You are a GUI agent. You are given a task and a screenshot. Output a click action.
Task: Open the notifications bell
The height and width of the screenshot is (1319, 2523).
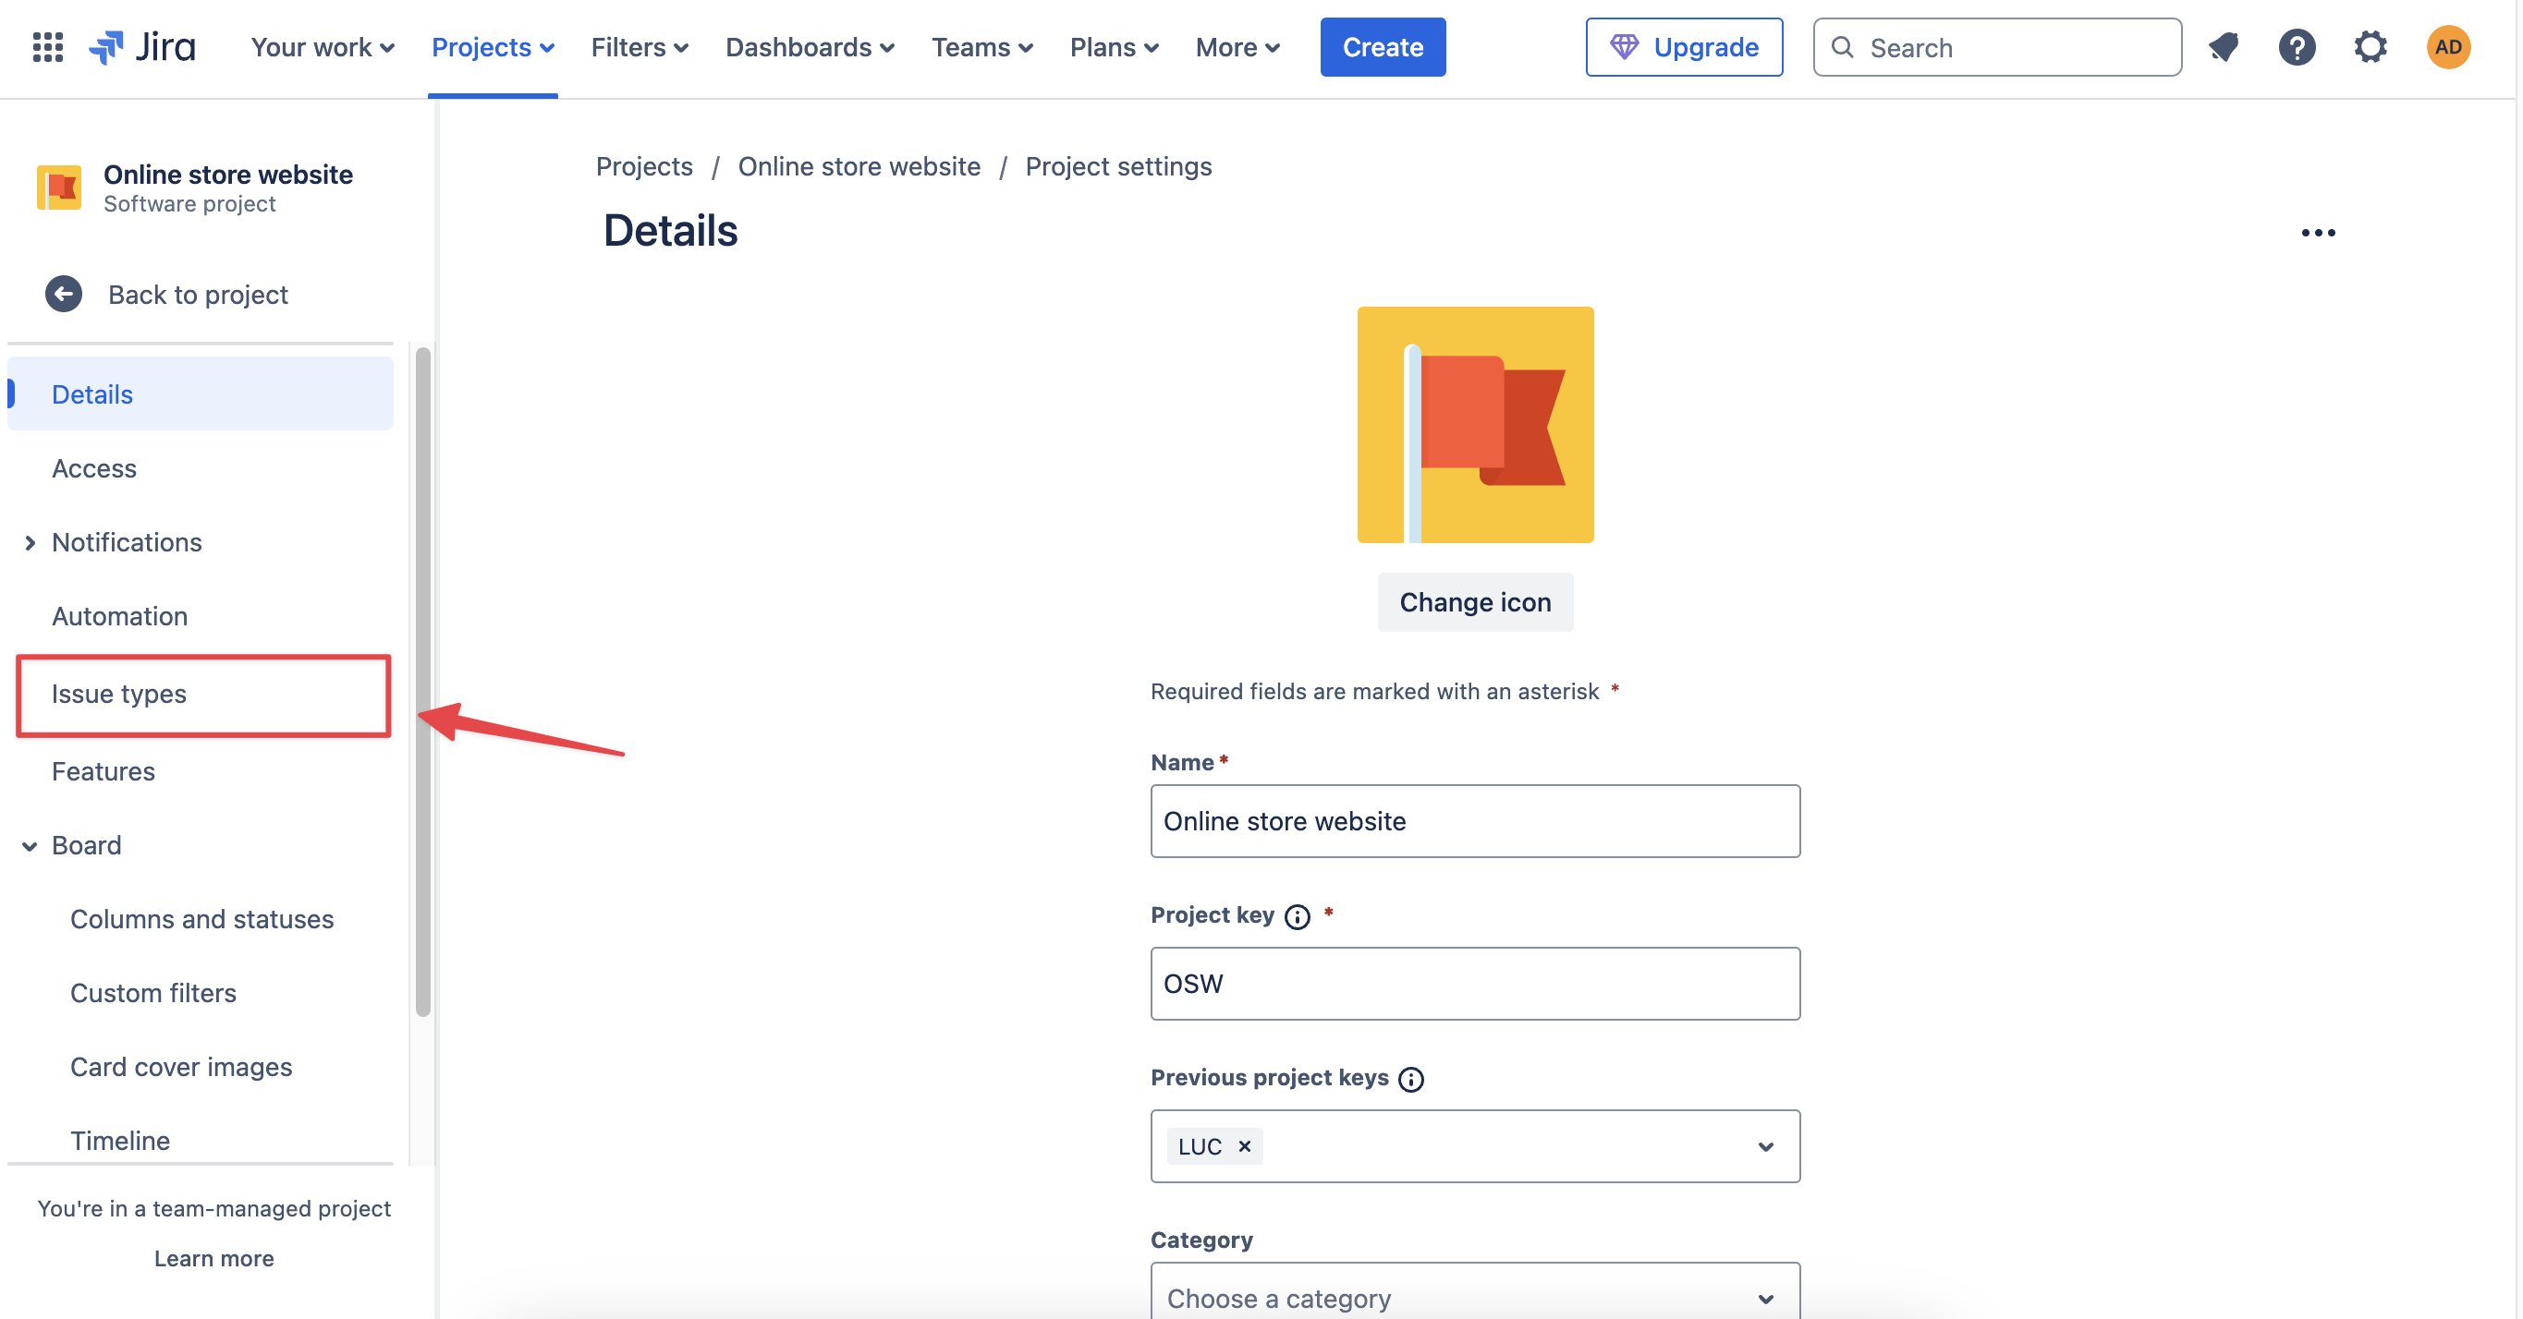point(2224,47)
